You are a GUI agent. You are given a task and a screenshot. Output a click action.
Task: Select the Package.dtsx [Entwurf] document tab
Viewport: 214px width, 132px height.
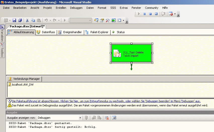tap(27, 26)
